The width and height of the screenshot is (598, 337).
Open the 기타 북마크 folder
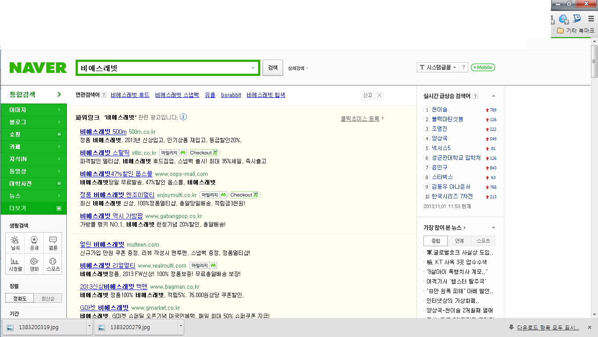(575, 31)
